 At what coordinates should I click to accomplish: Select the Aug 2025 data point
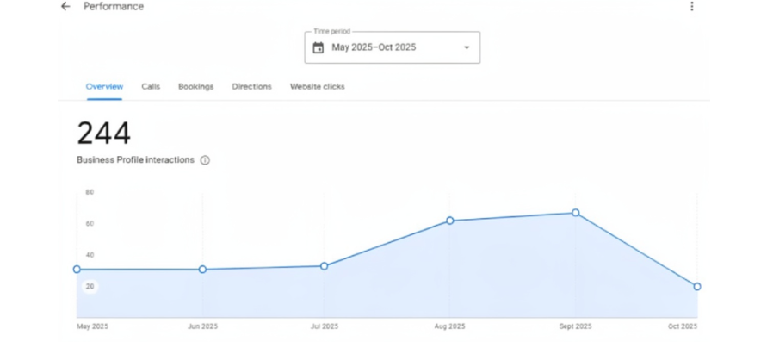click(x=450, y=221)
